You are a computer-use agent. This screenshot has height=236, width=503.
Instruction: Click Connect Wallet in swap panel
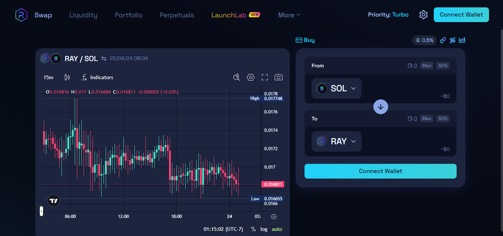click(x=380, y=171)
